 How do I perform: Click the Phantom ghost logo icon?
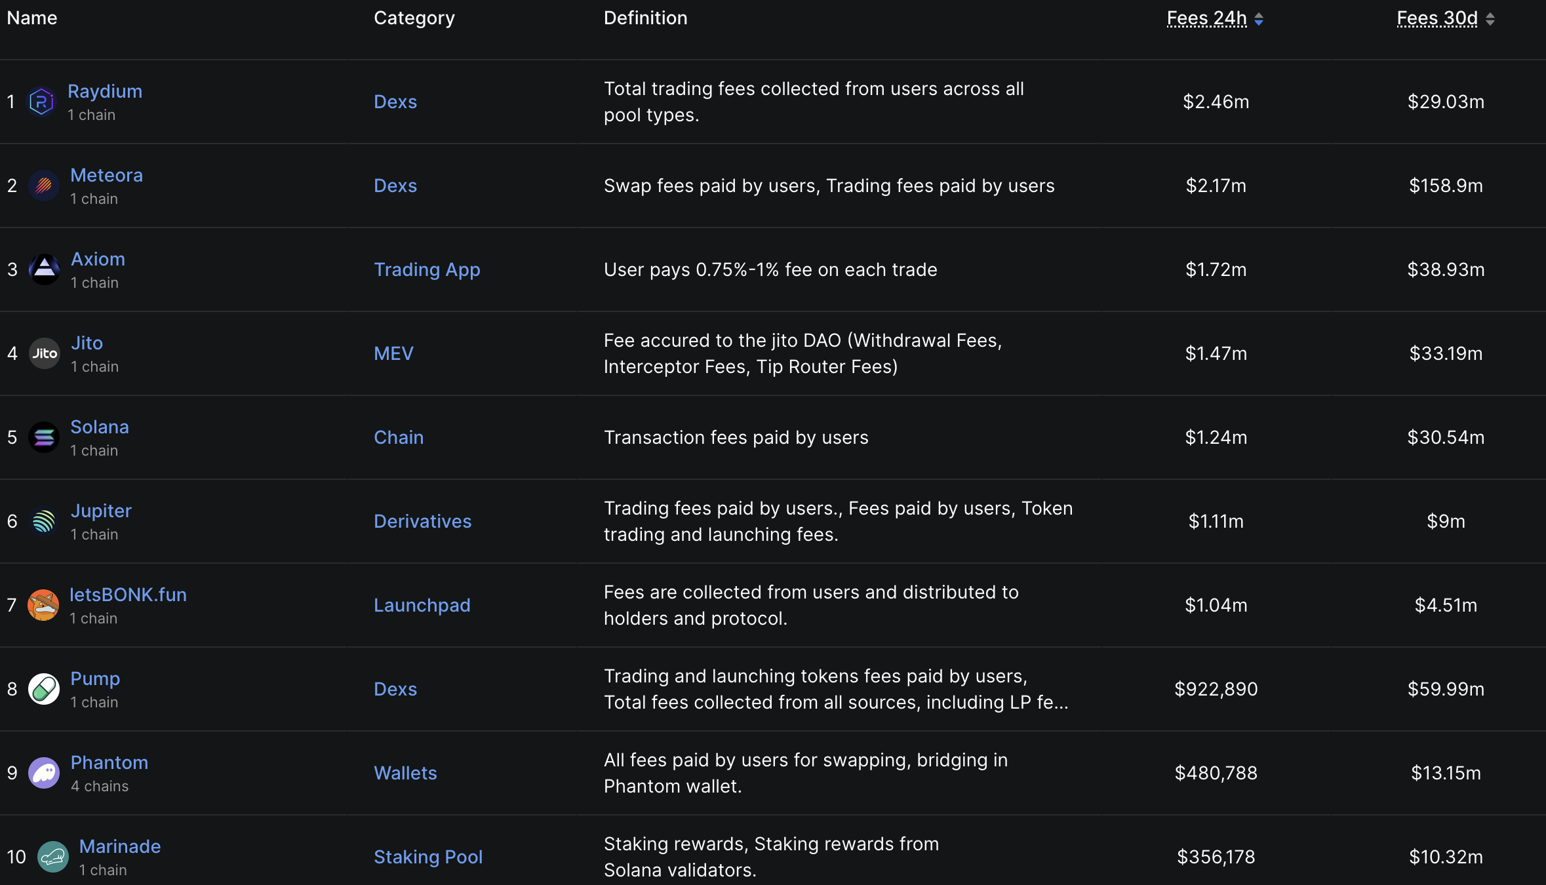point(44,773)
